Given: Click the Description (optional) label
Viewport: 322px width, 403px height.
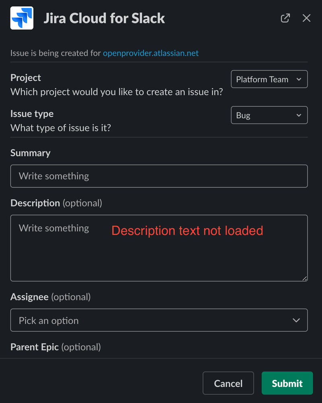Looking at the screenshot, I should [x=56, y=203].
